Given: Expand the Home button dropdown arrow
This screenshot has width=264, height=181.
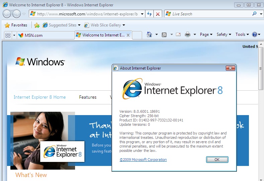Looking at the screenshot, I should tap(156, 34).
